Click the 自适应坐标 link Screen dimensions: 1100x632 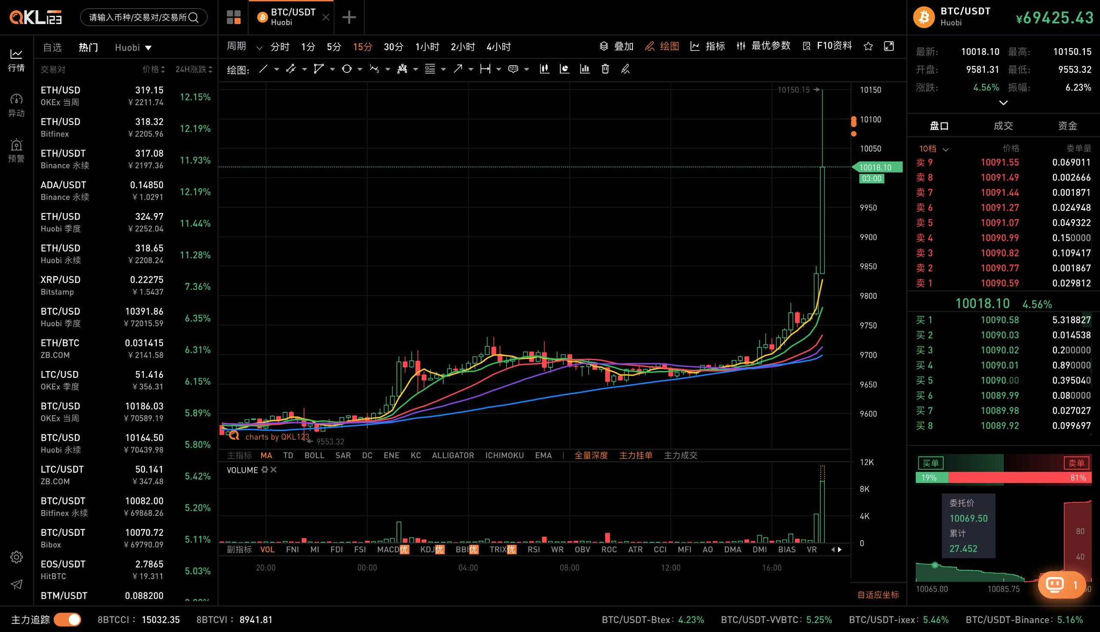pos(878,595)
